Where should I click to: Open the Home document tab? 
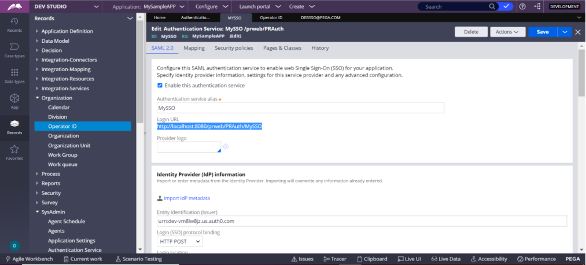pos(160,17)
